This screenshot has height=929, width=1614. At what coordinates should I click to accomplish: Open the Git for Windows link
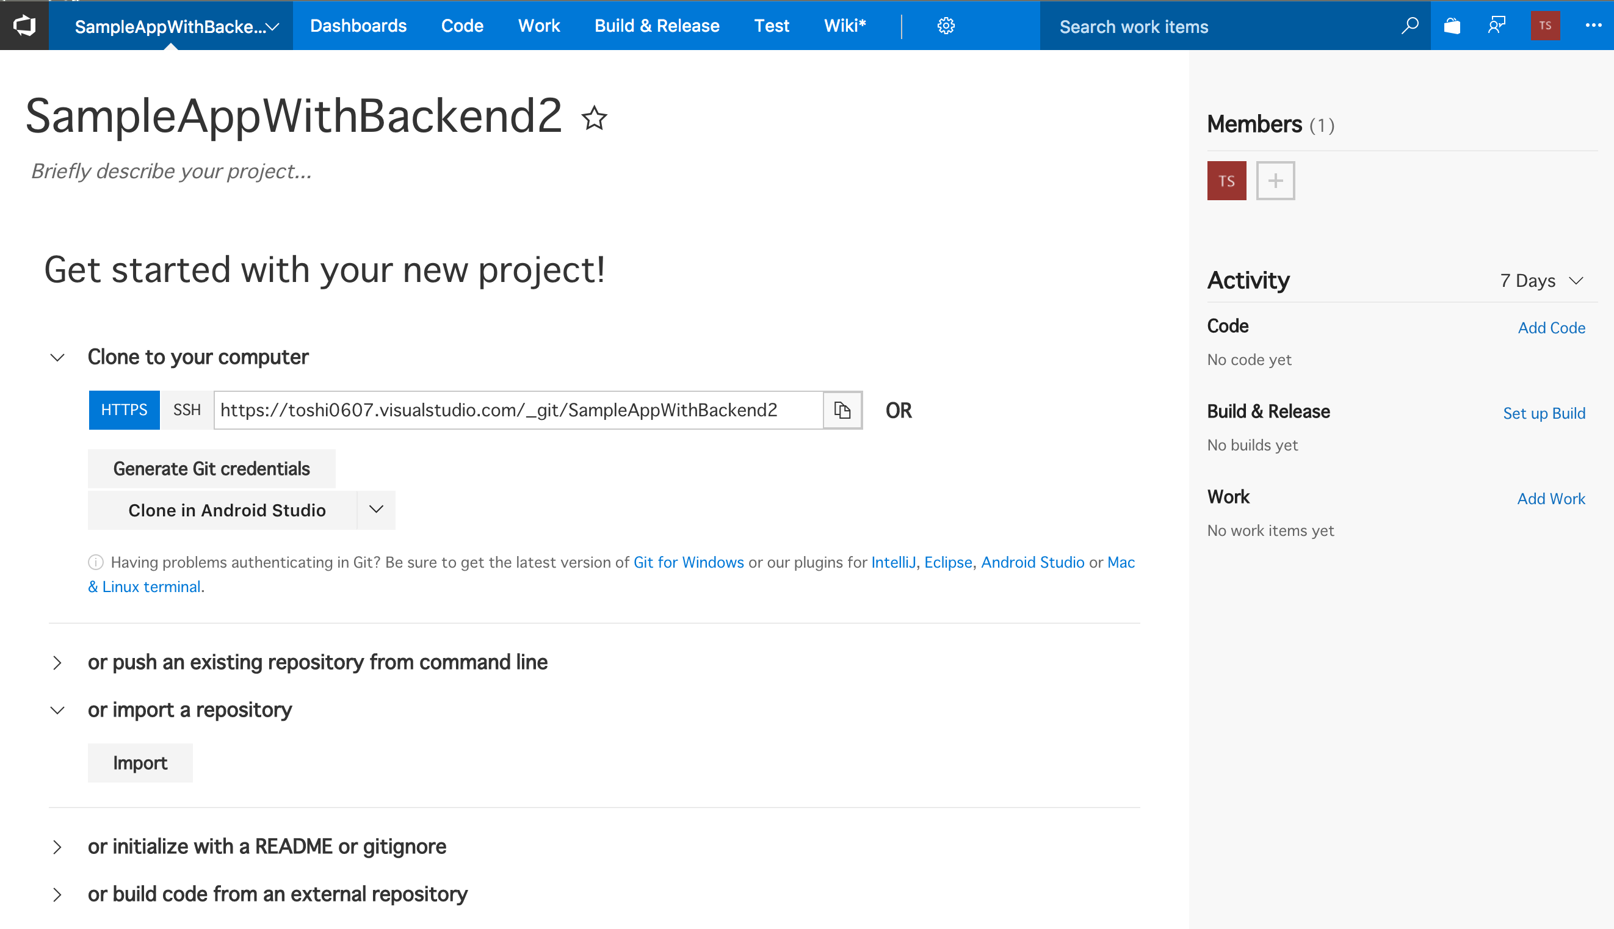[x=689, y=563]
